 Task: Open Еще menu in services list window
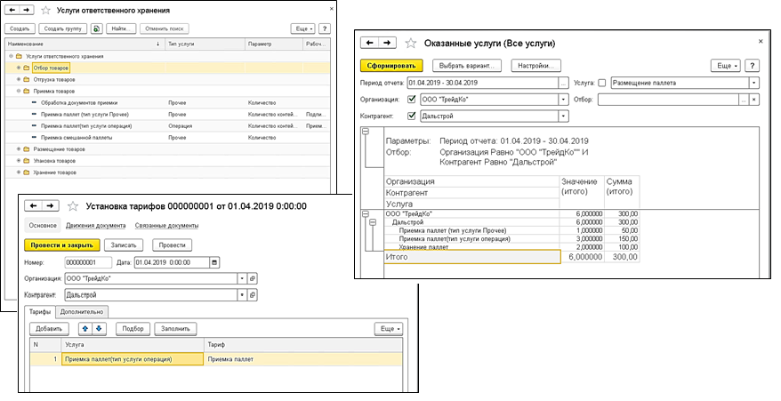click(x=303, y=28)
